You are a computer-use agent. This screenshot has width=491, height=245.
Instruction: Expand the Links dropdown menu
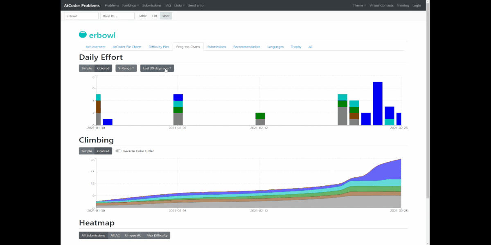[179, 5]
